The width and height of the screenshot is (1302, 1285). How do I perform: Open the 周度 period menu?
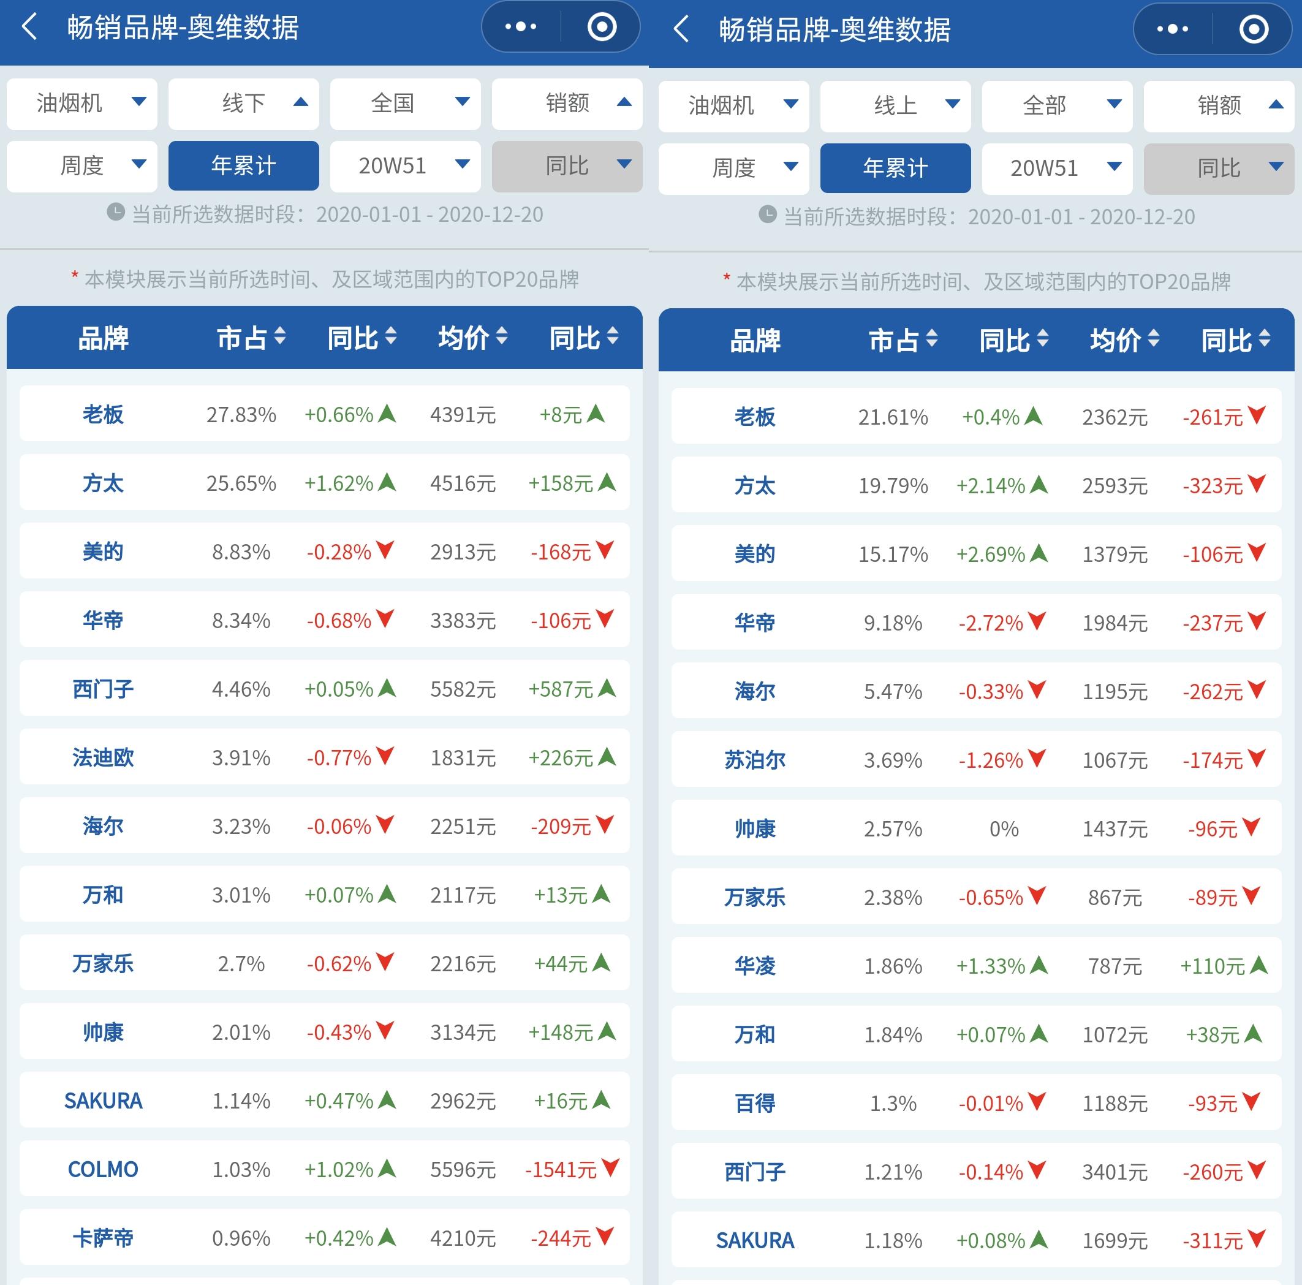tap(81, 166)
